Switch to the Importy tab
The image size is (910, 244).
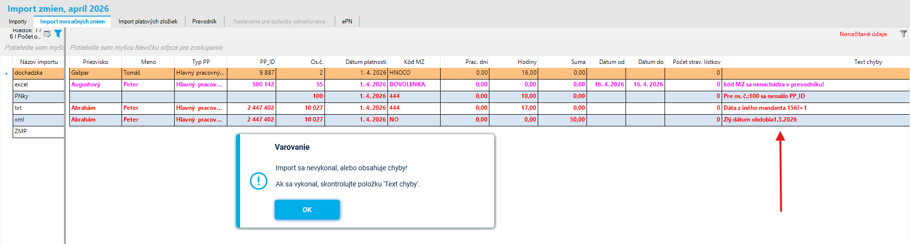point(18,21)
